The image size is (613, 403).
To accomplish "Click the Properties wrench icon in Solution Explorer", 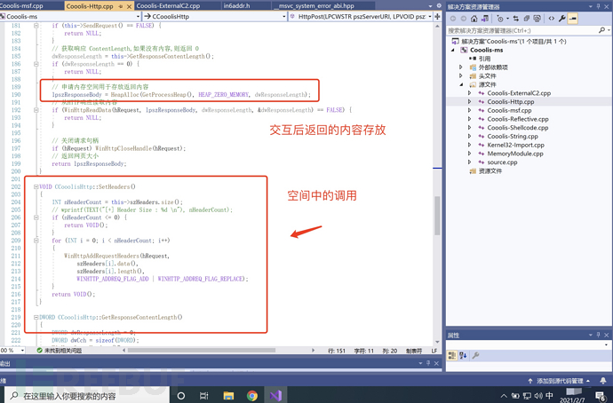I will pos(561,18).
